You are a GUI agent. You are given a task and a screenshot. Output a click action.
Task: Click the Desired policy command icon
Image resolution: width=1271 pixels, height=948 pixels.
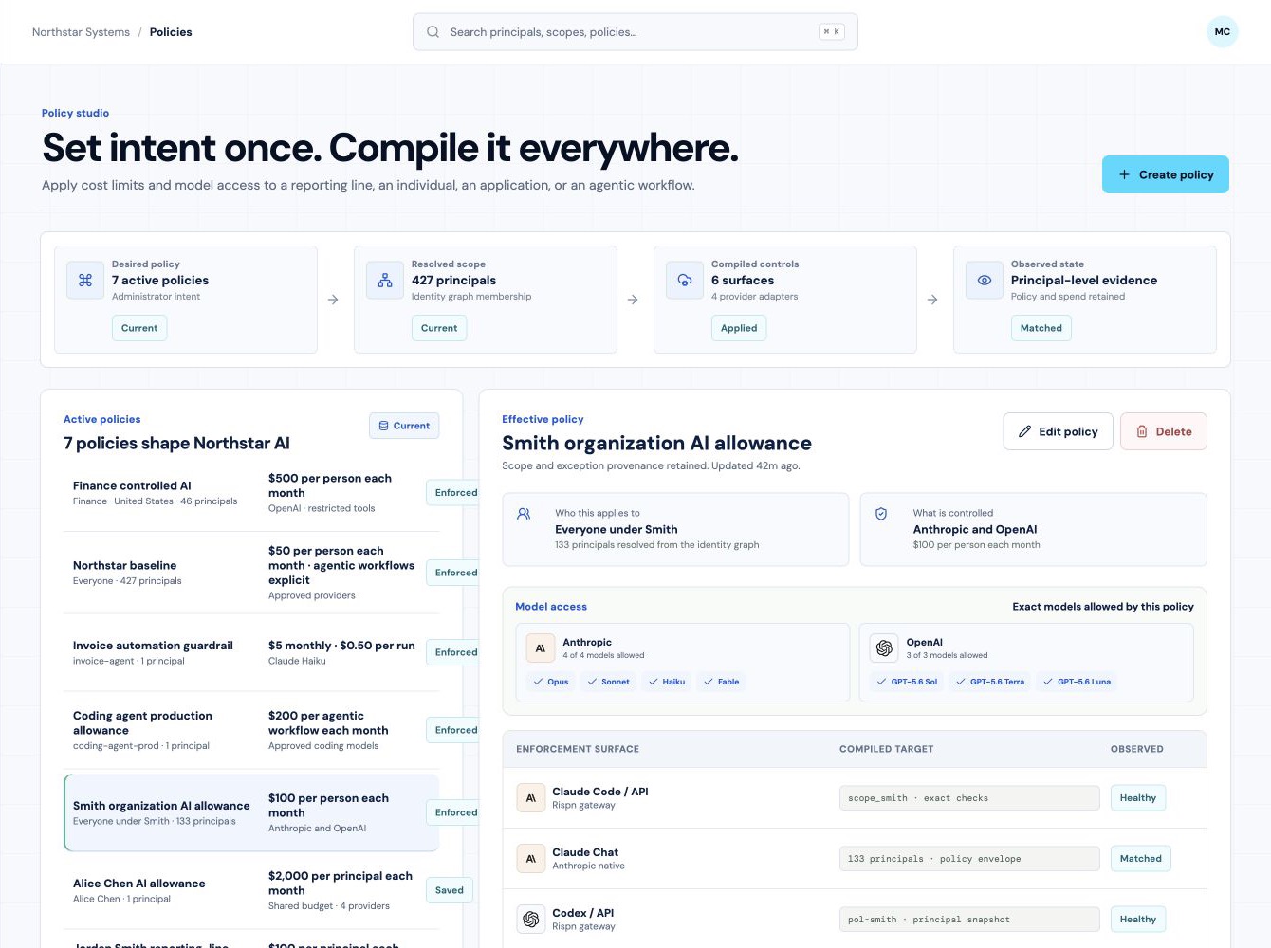click(x=85, y=281)
